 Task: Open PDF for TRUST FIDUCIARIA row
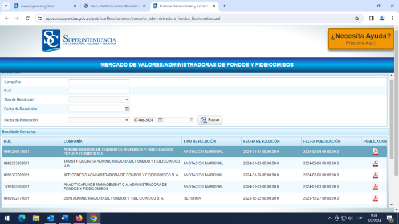point(375,163)
